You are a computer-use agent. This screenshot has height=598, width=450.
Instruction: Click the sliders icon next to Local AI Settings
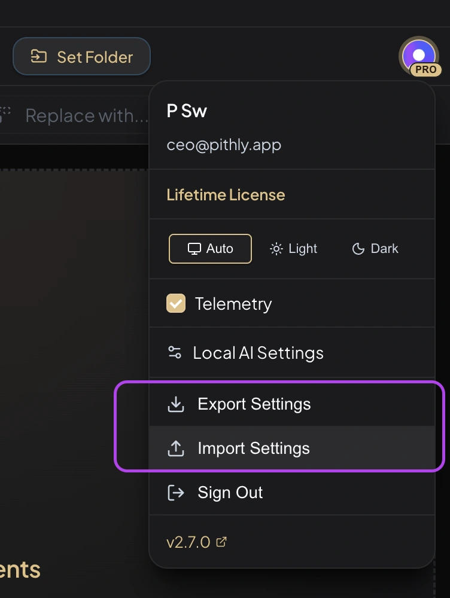[175, 353]
